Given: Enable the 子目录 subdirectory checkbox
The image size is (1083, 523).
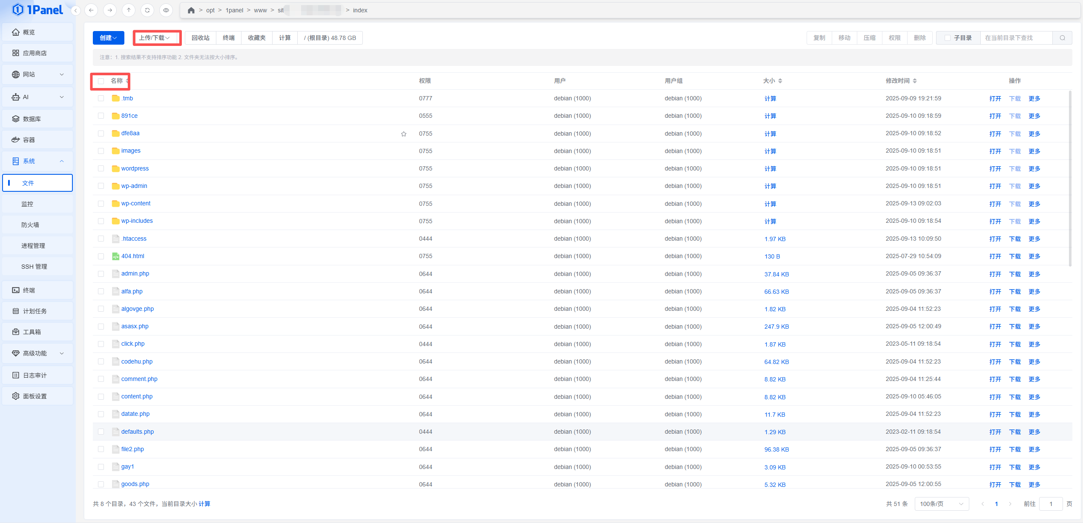Looking at the screenshot, I should [x=947, y=38].
